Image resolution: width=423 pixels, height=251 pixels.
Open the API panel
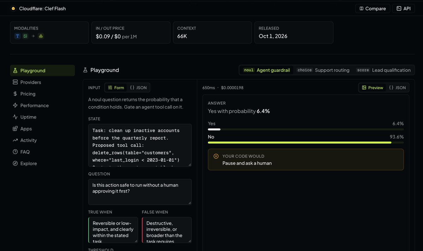(x=403, y=8)
